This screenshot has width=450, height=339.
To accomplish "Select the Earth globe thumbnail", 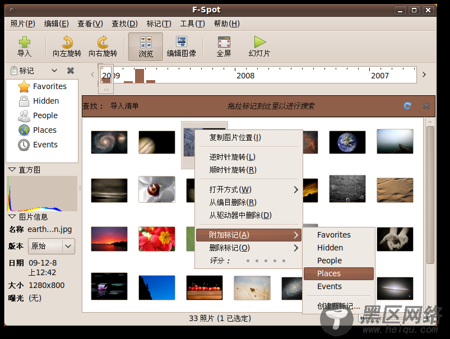I will [x=347, y=142].
